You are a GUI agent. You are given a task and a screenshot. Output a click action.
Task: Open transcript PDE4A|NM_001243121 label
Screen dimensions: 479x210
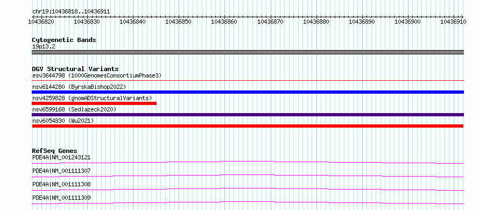[x=61, y=158]
